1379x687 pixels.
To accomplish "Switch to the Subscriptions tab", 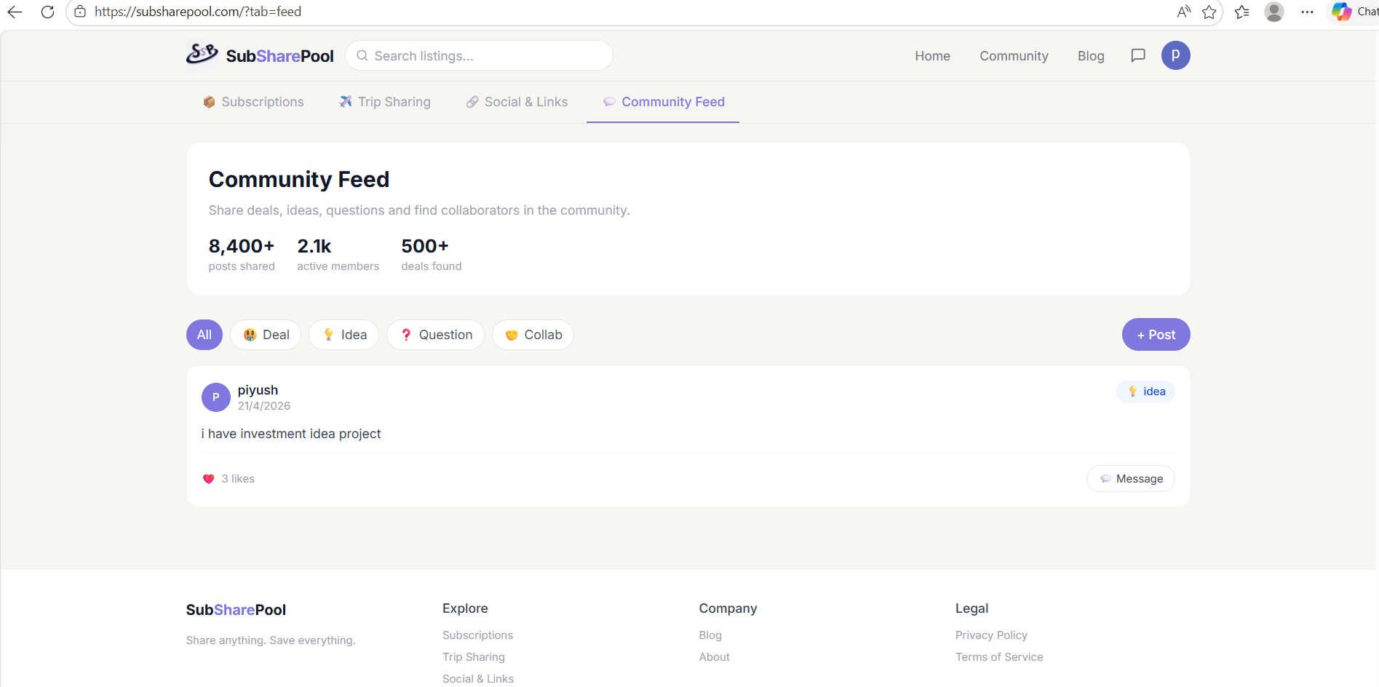I will 253,102.
